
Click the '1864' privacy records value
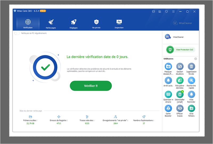click(x=116, y=123)
